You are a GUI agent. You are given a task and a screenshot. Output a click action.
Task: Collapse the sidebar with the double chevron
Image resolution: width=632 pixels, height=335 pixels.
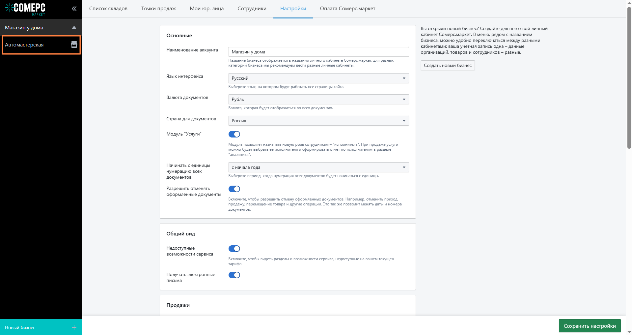click(x=74, y=9)
